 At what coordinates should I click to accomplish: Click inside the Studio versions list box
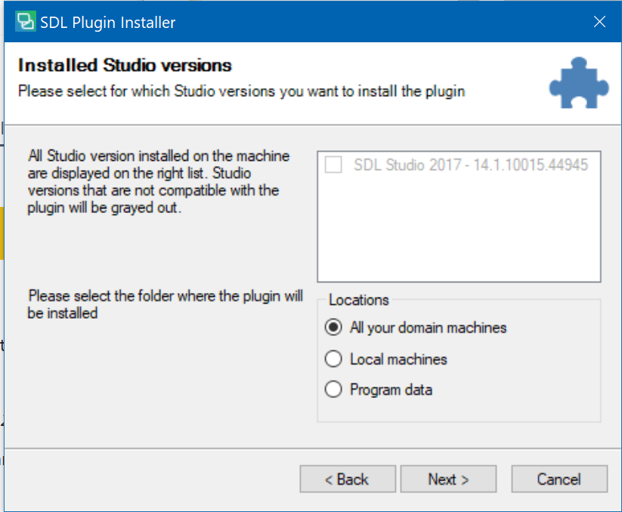[459, 227]
